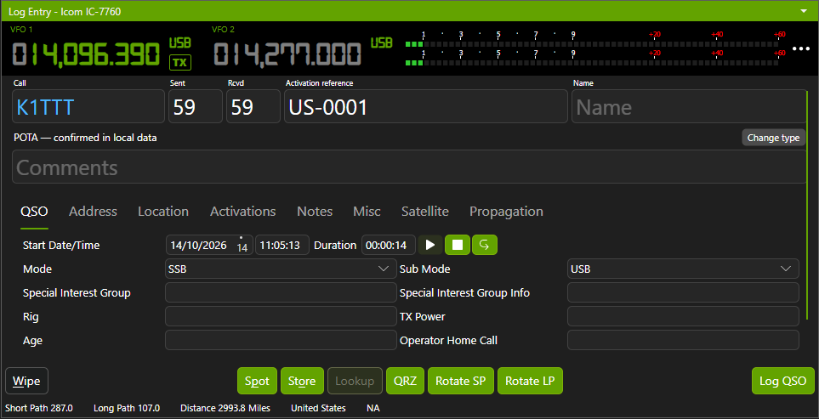Click the Spot button
This screenshot has height=419, width=819.
[x=257, y=381]
